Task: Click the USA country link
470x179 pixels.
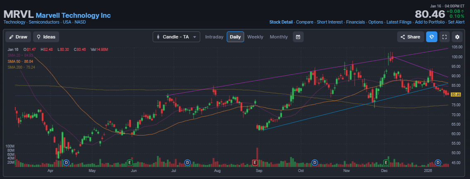Action: point(67,22)
